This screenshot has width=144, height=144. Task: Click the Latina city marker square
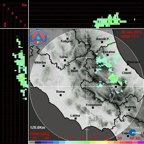[75, 118]
